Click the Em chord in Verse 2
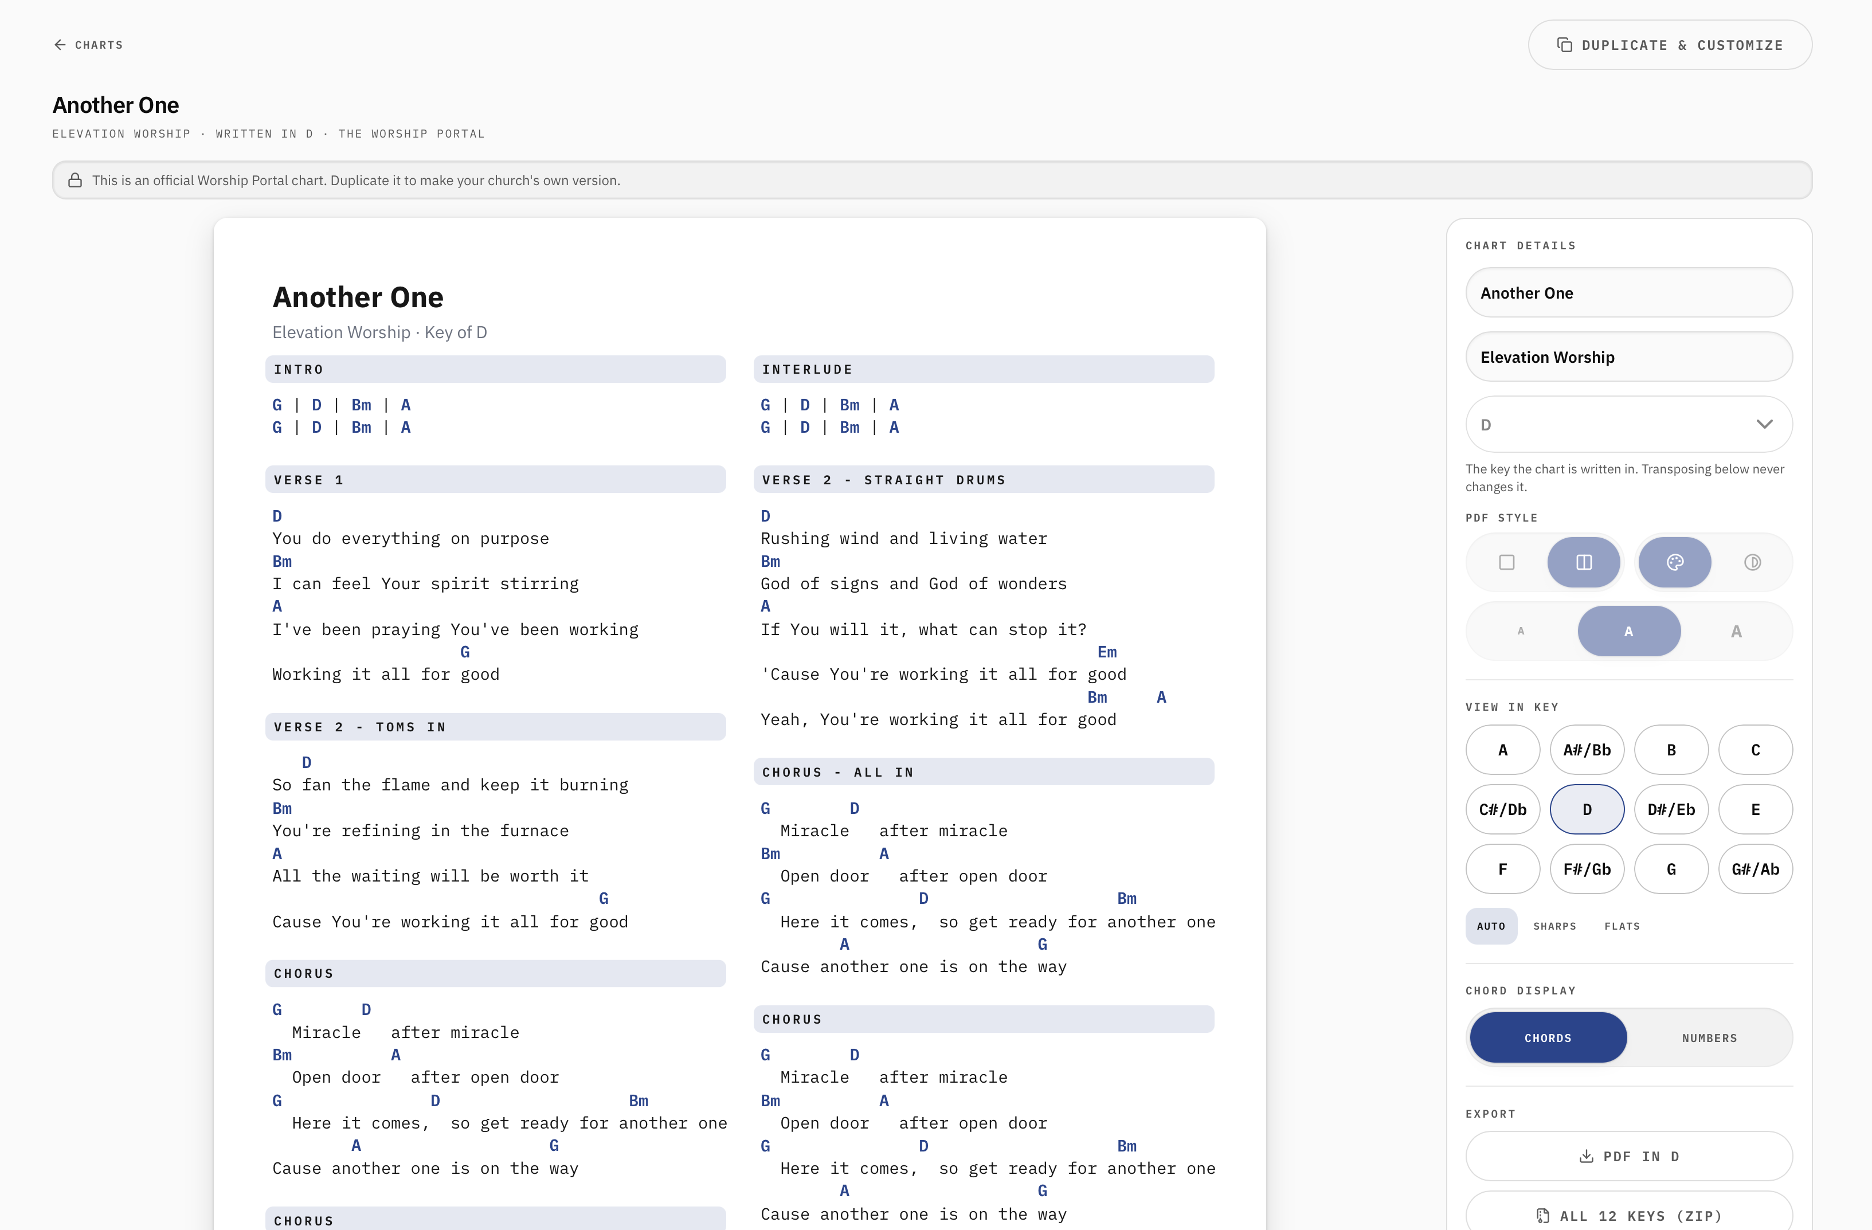Screen dimensions: 1872x1230 click(x=1107, y=652)
